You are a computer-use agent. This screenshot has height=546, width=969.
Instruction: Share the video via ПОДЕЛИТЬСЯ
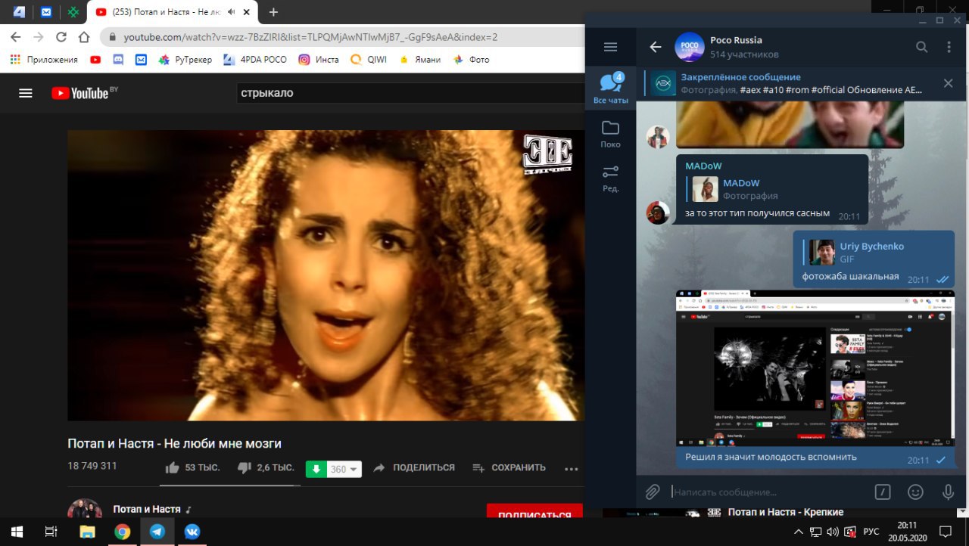click(x=413, y=468)
